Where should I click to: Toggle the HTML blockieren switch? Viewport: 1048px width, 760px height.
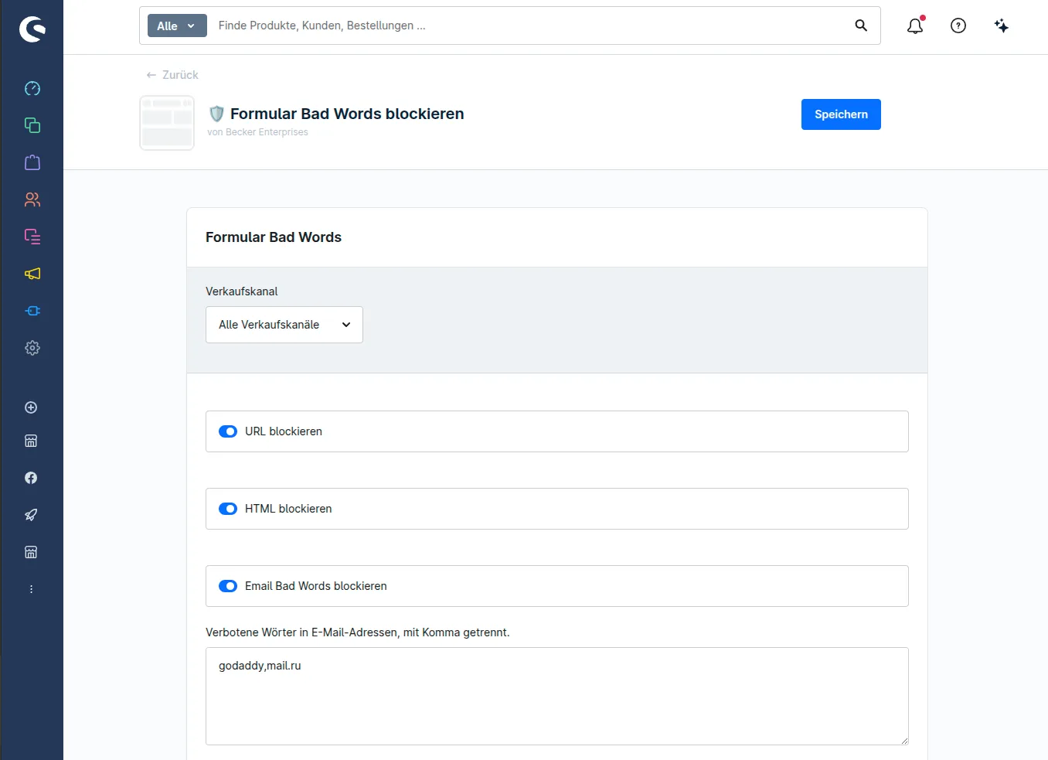(228, 509)
